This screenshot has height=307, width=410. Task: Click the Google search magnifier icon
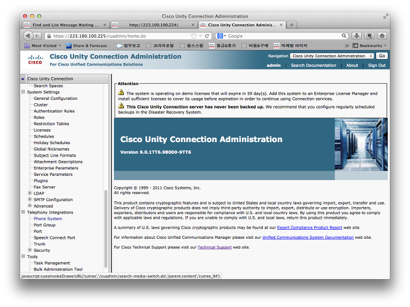click(x=344, y=36)
